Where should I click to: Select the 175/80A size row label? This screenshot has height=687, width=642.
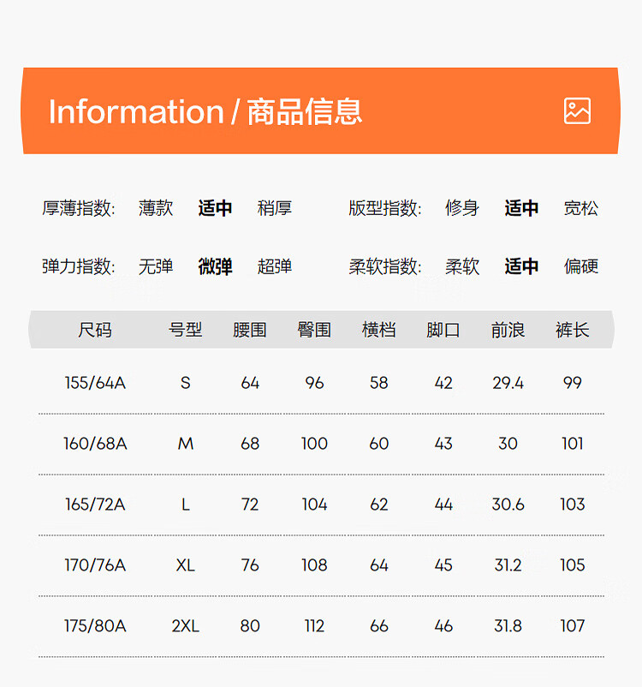coord(95,626)
